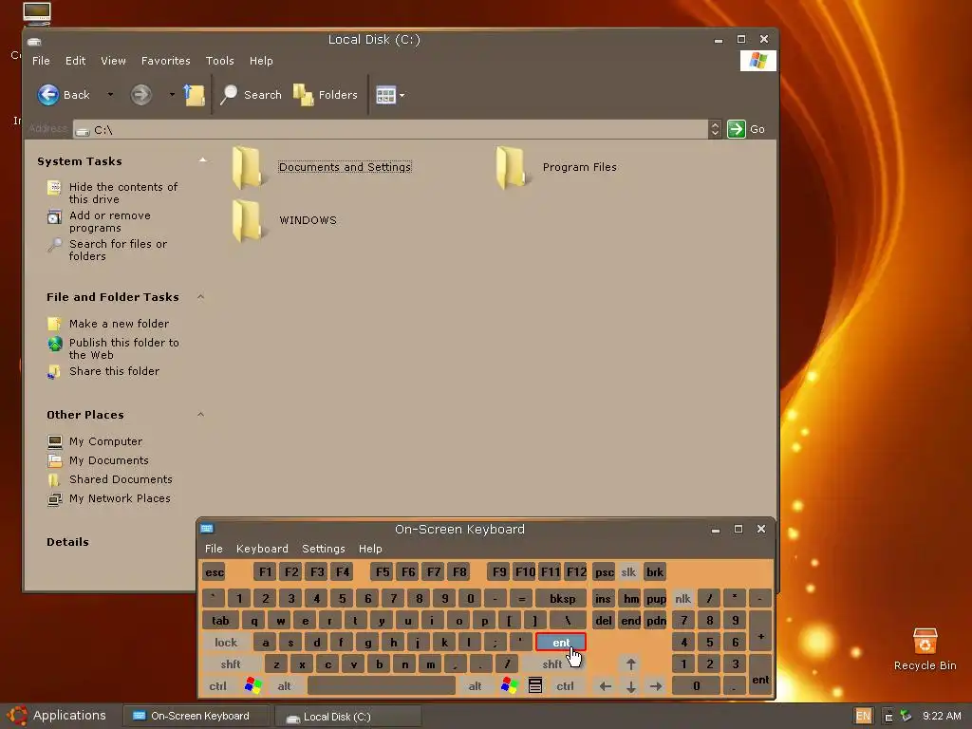Click the left arrow key on On-Screen Keyboard

pyautogui.click(x=605, y=686)
